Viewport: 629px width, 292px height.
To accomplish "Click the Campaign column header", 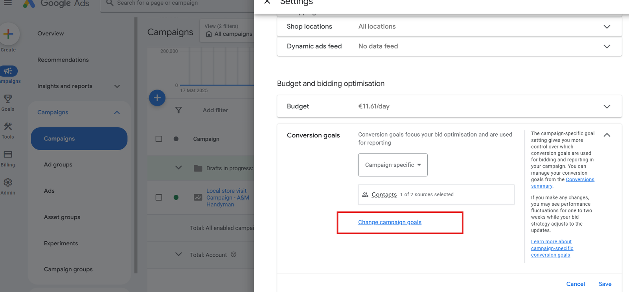I will click(206, 139).
